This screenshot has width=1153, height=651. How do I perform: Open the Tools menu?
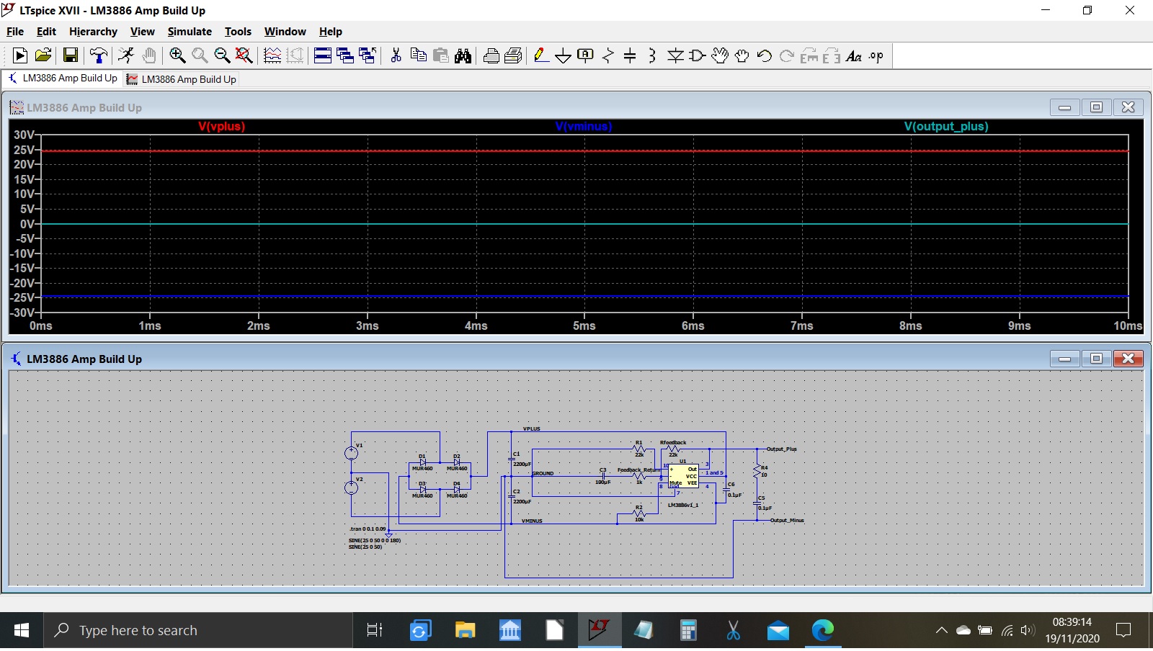click(238, 32)
